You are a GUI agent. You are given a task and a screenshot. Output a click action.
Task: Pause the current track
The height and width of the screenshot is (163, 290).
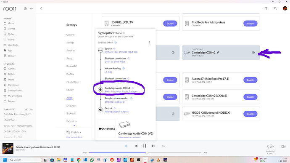click(x=145, y=146)
